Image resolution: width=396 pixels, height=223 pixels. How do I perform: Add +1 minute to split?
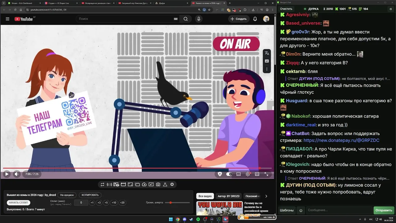[x=92, y=203]
